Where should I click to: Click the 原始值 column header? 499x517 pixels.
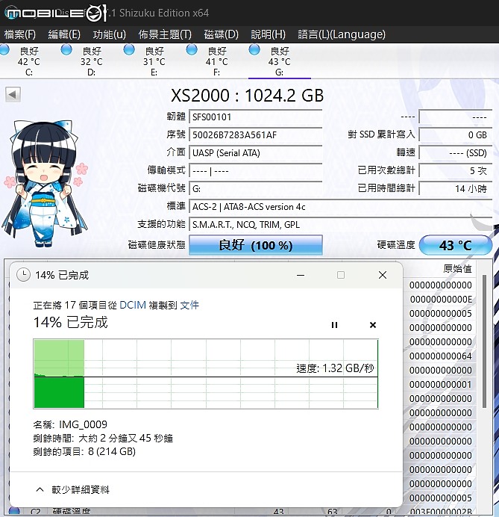point(457,268)
